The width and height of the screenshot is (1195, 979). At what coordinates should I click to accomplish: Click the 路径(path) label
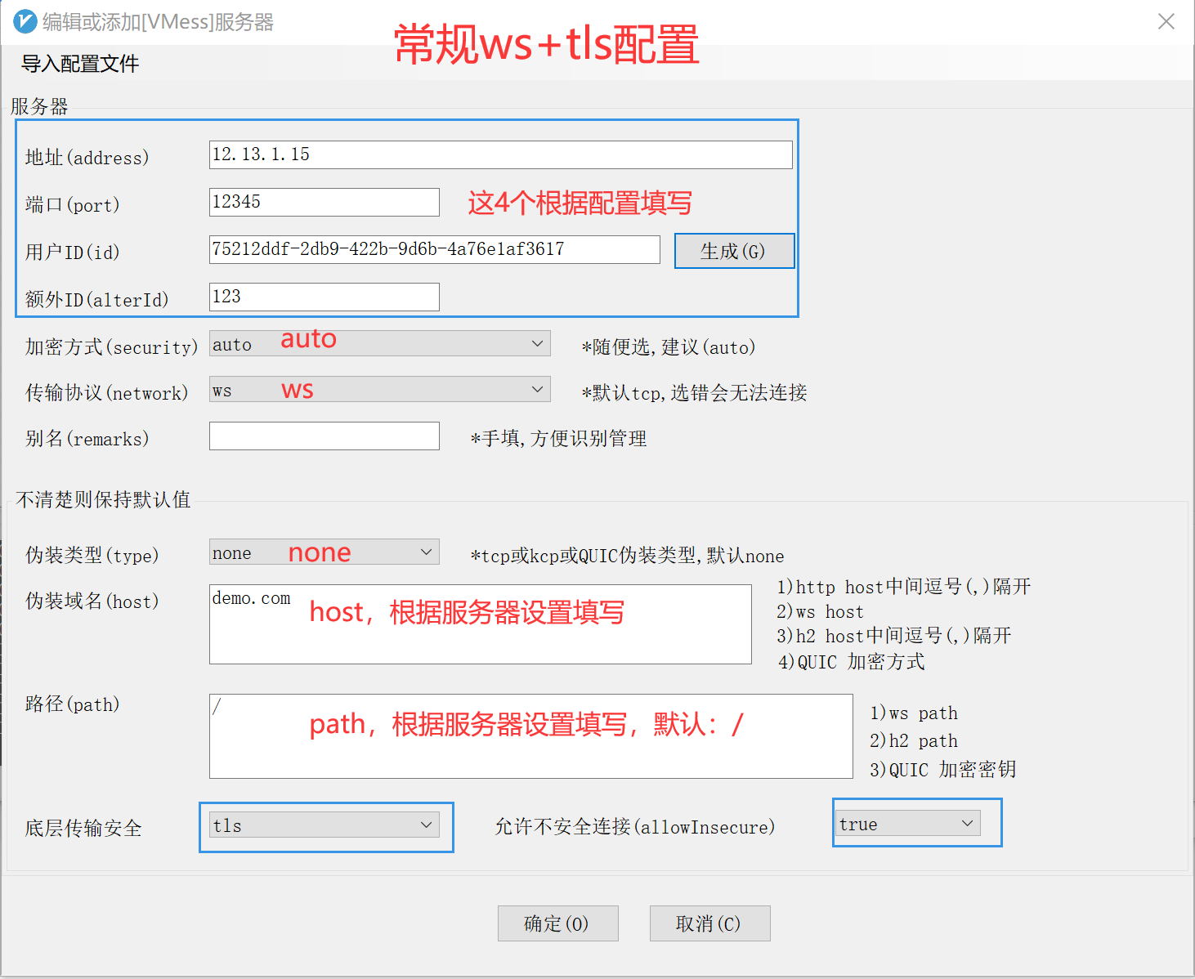(73, 704)
